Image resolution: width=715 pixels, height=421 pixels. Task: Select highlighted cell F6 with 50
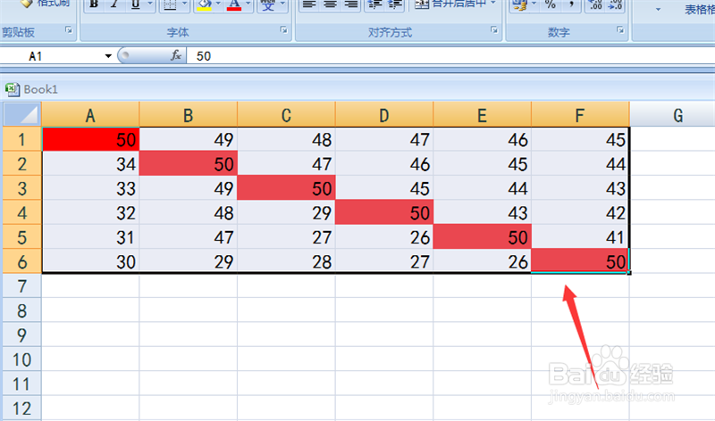click(x=580, y=261)
